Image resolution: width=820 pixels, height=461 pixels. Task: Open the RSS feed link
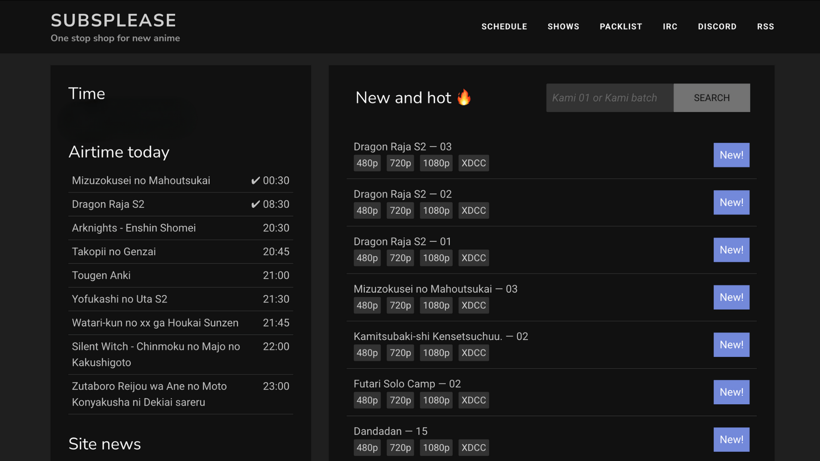[x=765, y=26]
